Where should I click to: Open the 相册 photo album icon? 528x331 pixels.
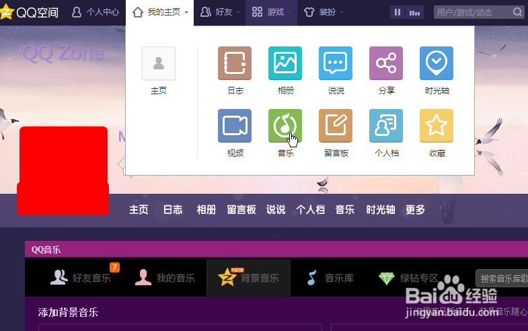tap(285, 63)
